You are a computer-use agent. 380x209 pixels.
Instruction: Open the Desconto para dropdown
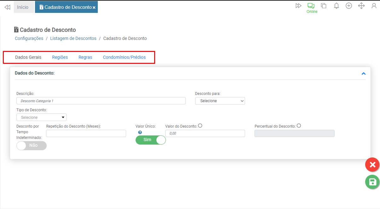220,101
